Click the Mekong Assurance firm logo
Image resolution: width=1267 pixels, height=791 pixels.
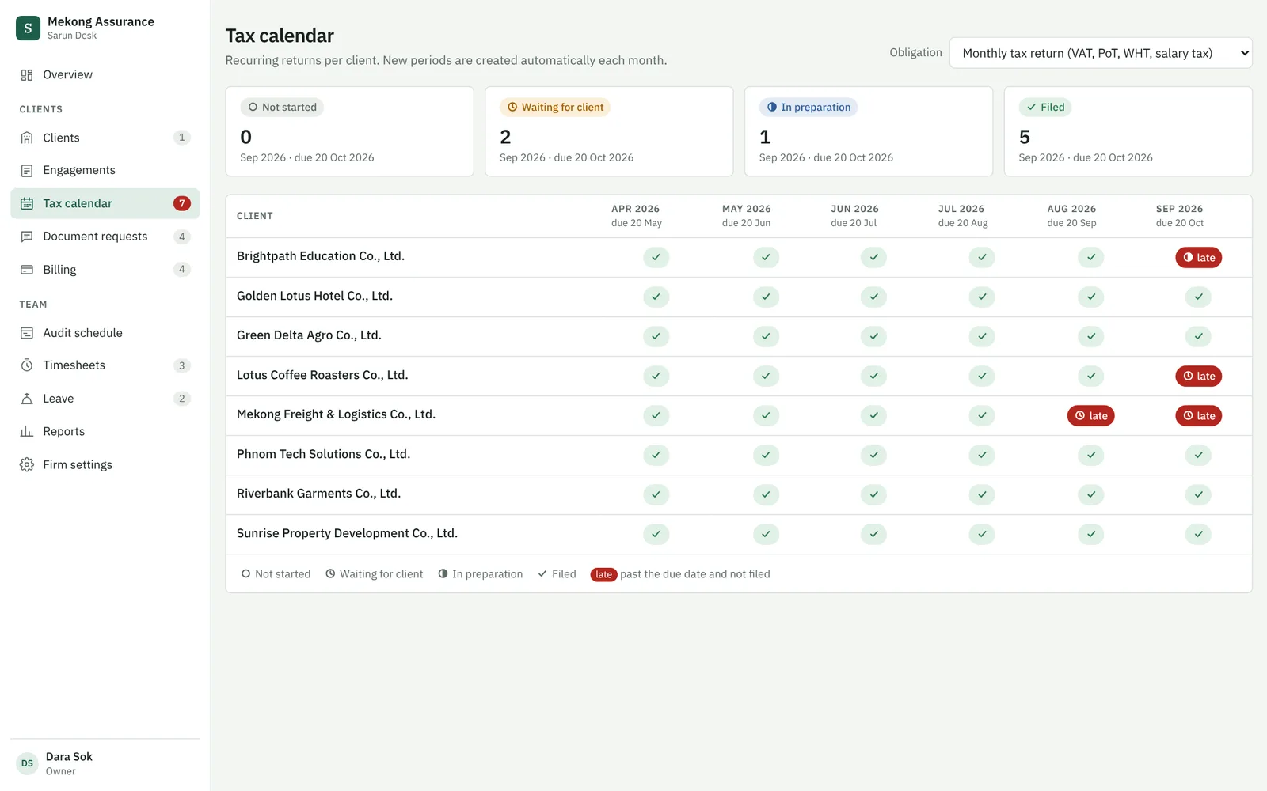coord(28,28)
